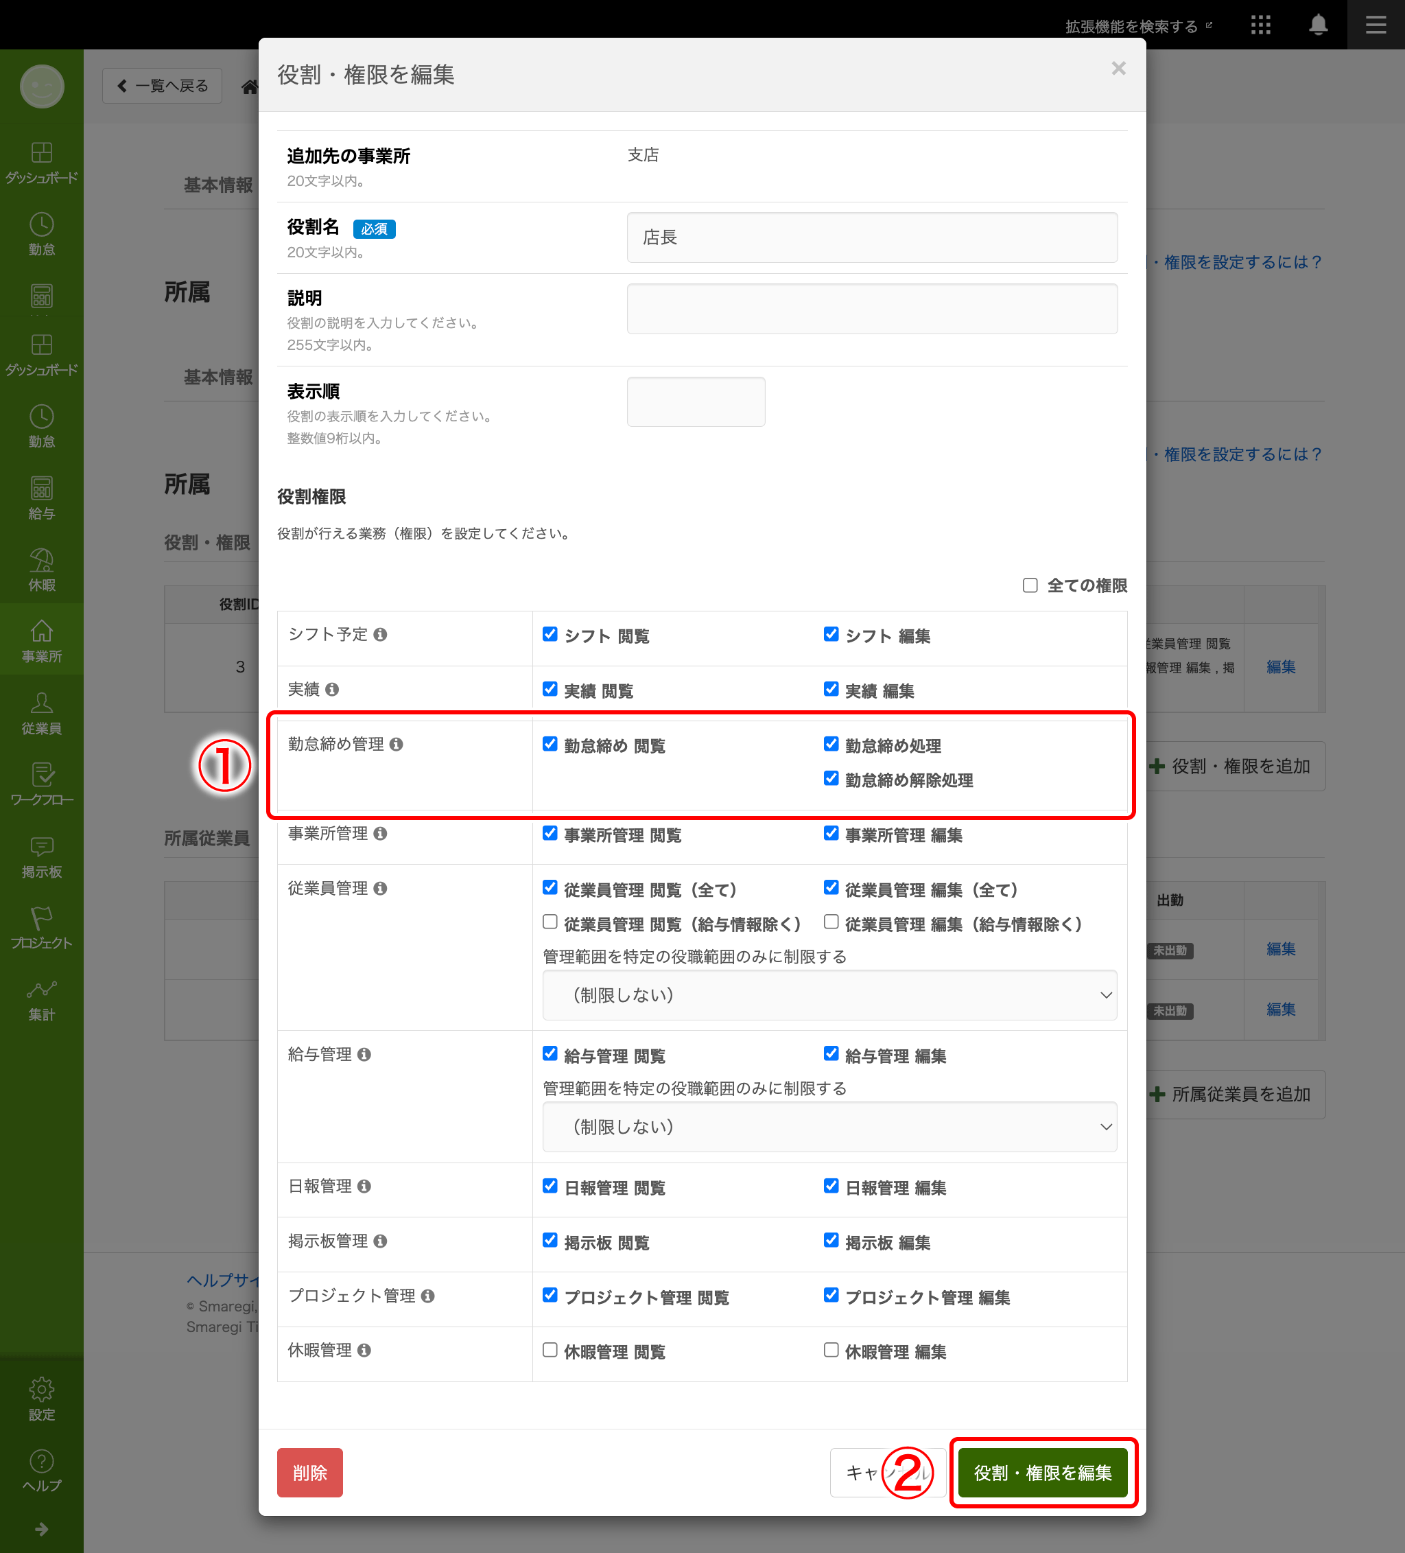1405x1553 pixels.
Task: Open 給与管理 役職範囲 dropdown
Action: (829, 1127)
